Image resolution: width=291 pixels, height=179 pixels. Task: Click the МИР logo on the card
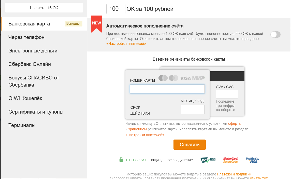(198, 78)
